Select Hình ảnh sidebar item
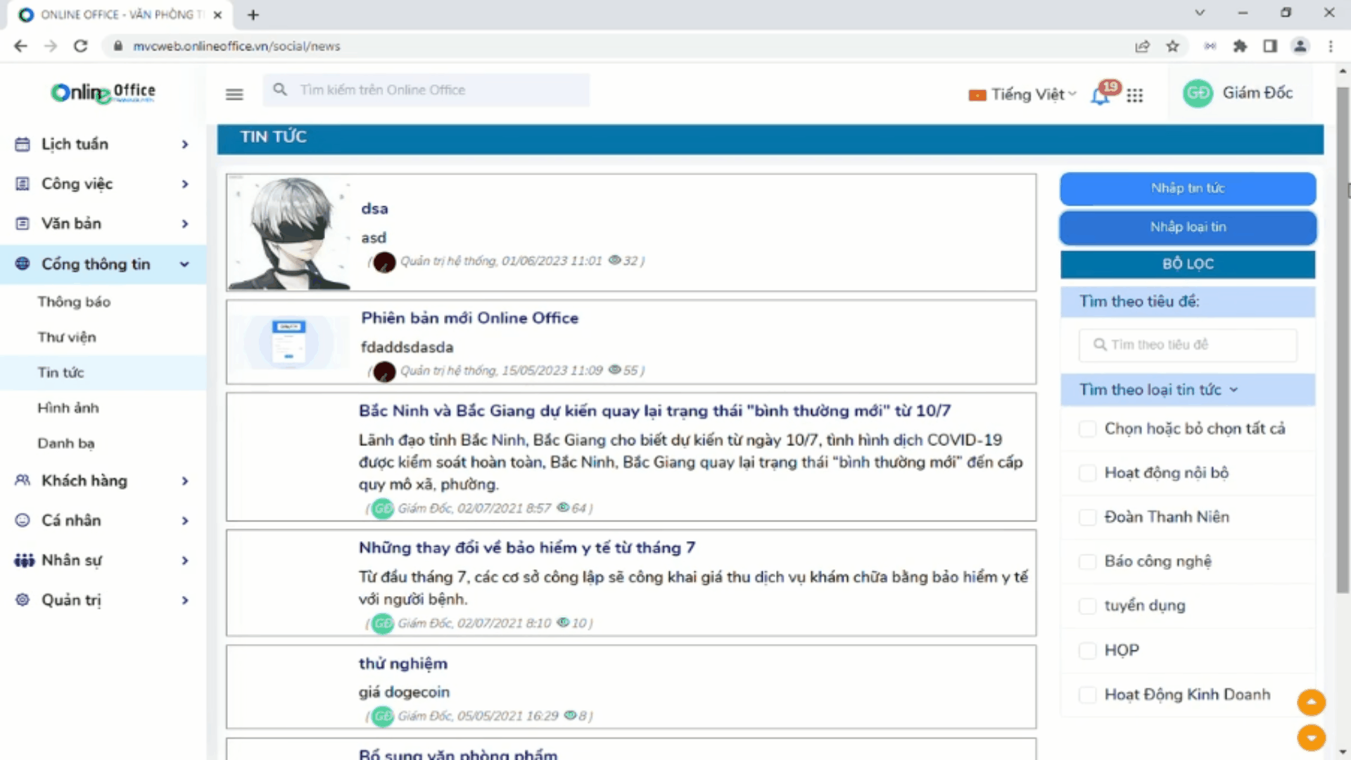Image resolution: width=1351 pixels, height=760 pixels. [68, 408]
